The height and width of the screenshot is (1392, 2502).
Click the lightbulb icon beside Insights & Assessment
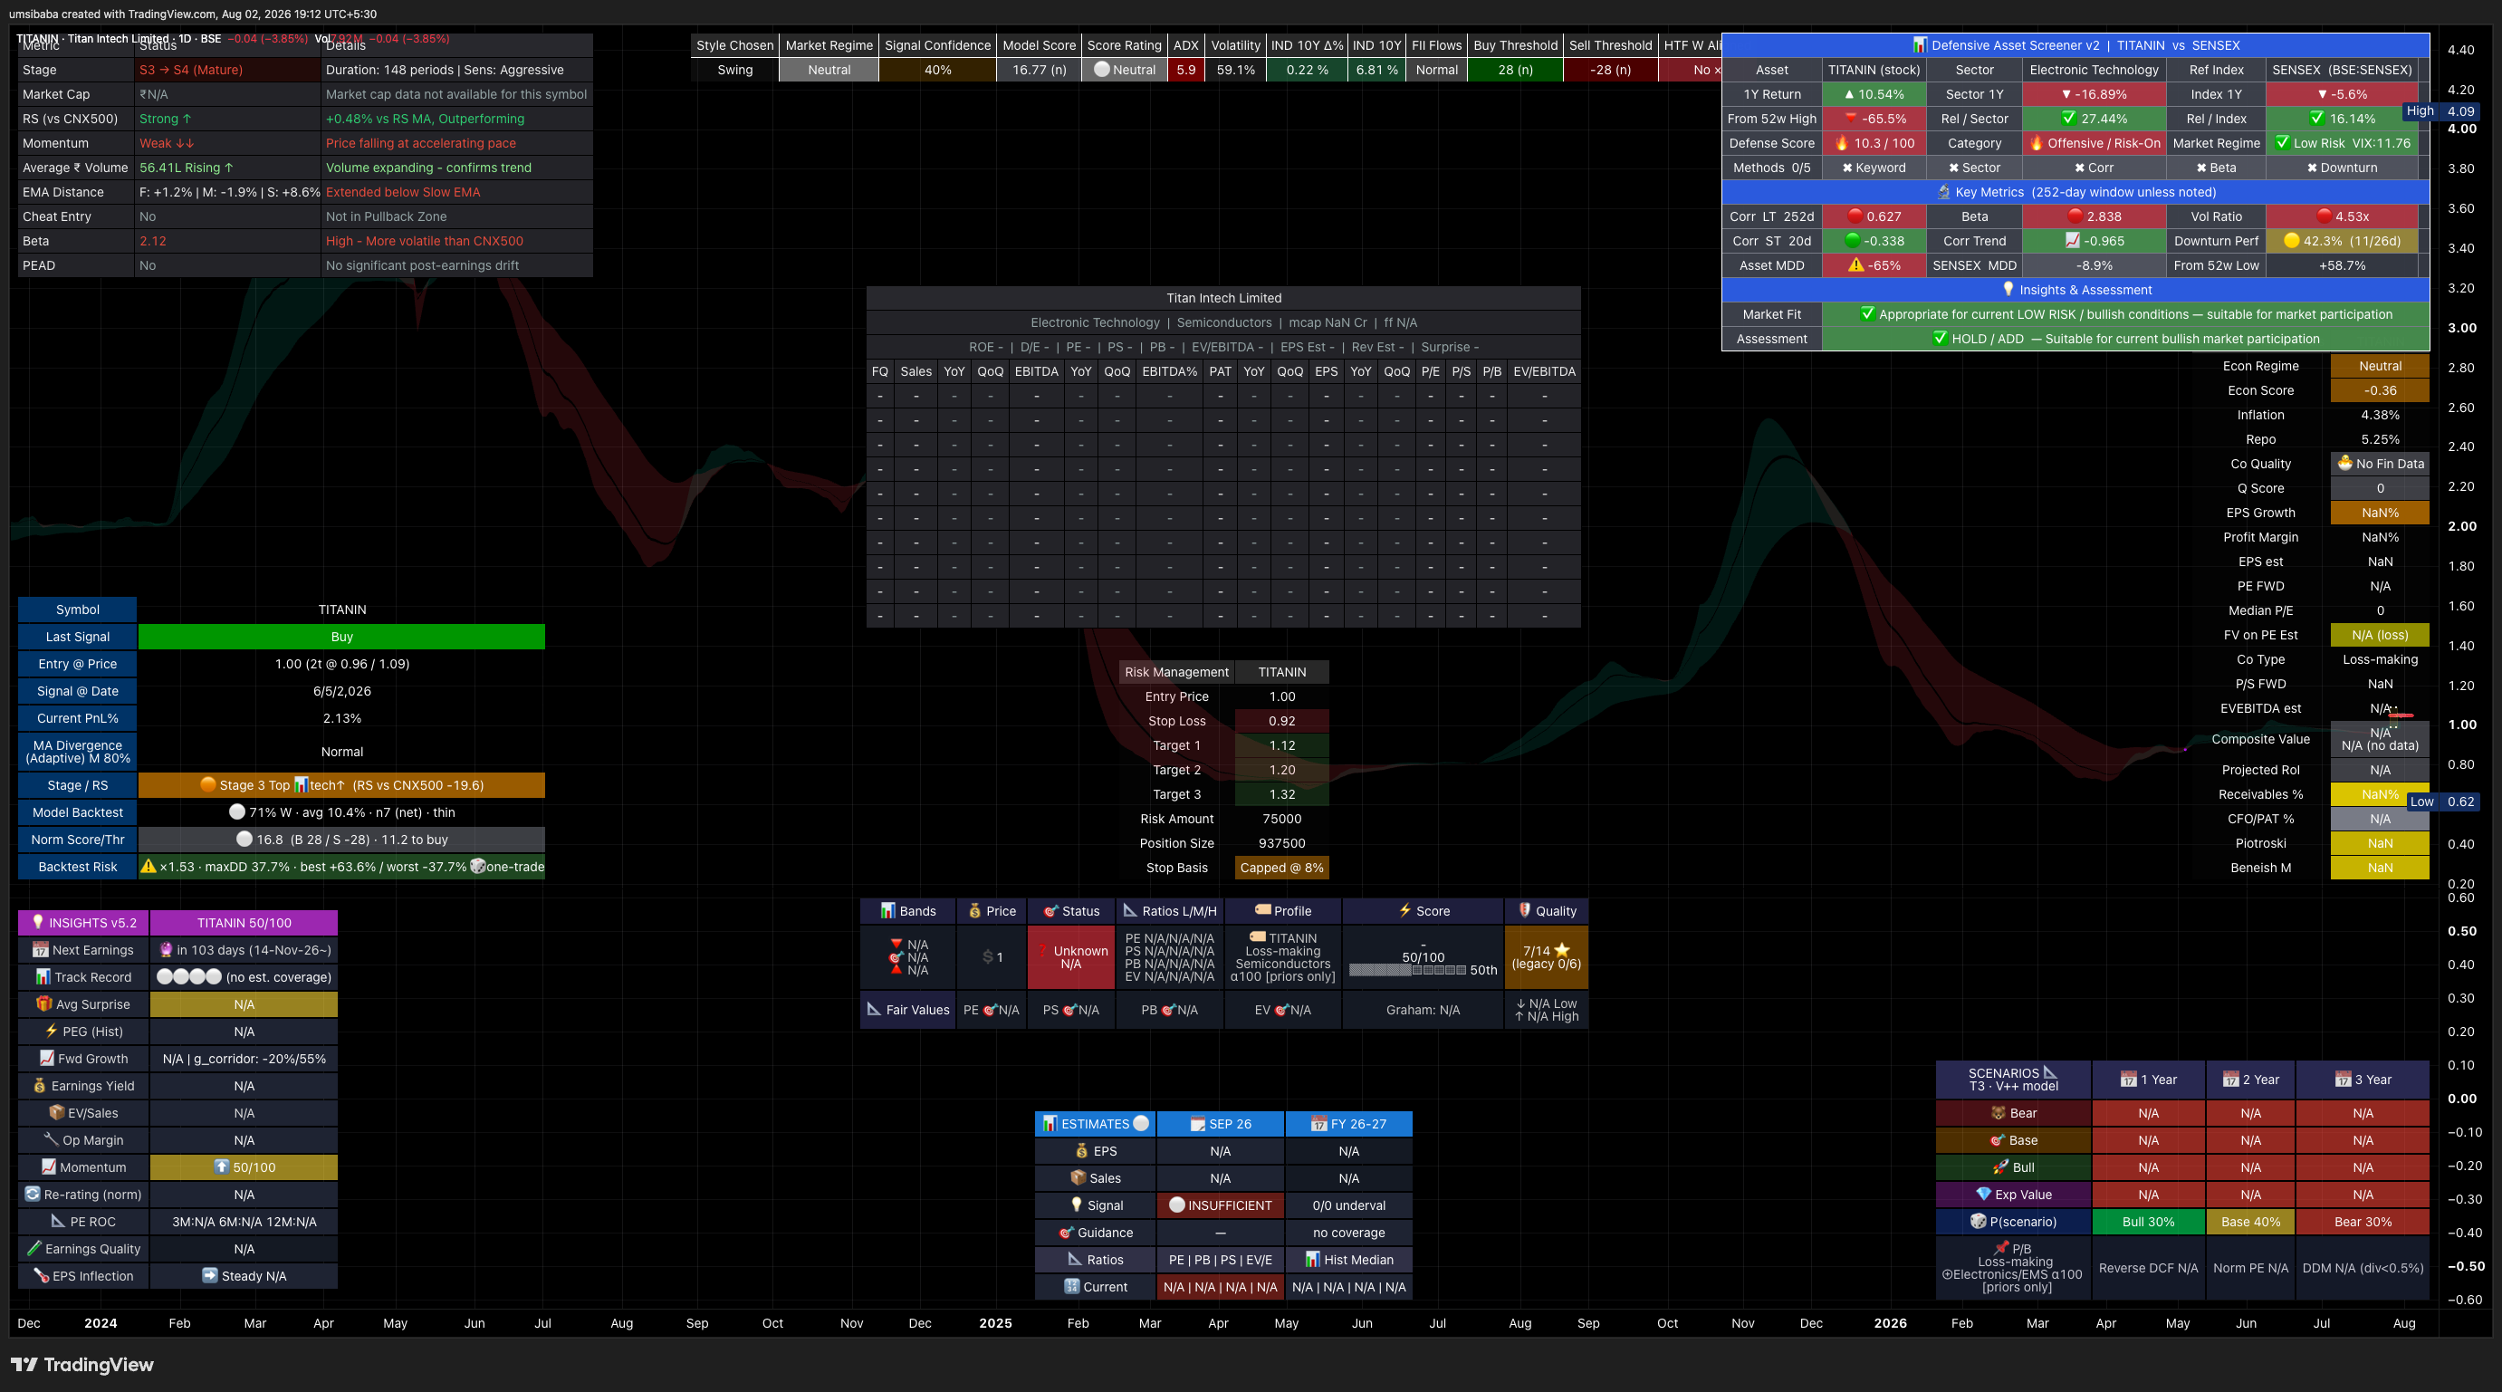(x=2008, y=290)
